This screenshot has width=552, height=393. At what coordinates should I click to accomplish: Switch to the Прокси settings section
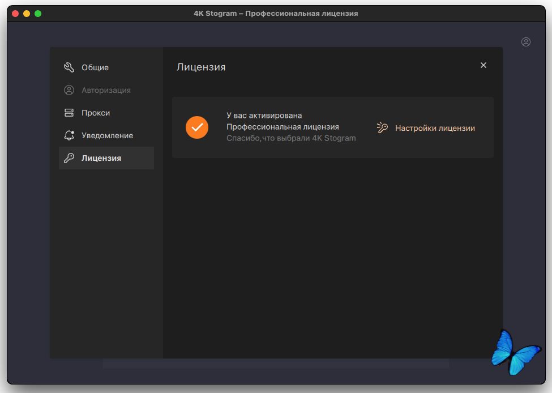(x=106, y=113)
